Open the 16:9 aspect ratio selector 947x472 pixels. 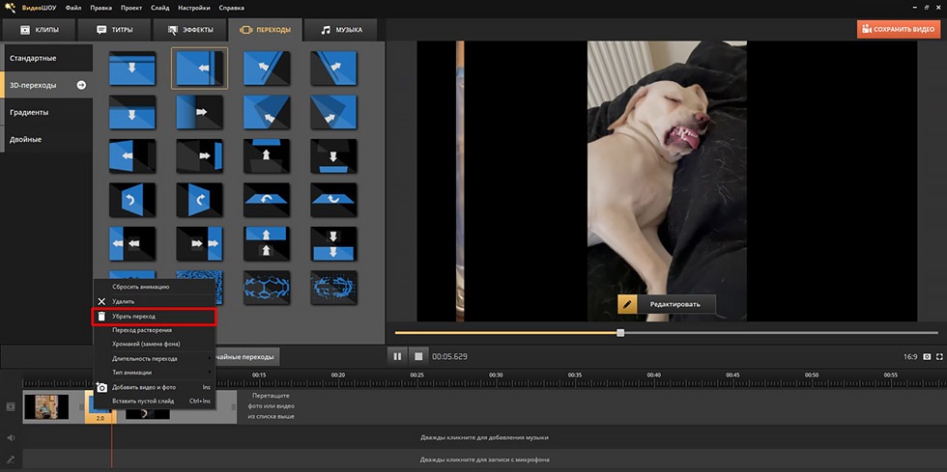point(910,357)
